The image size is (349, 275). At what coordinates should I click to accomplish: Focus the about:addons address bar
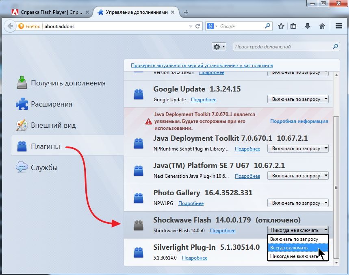point(116,26)
